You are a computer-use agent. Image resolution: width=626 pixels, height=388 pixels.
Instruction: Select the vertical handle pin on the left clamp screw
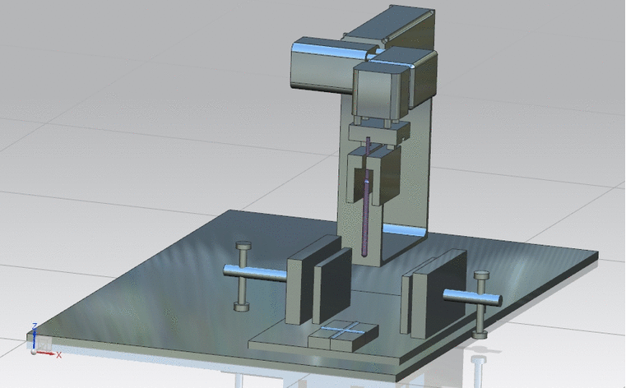(243, 276)
